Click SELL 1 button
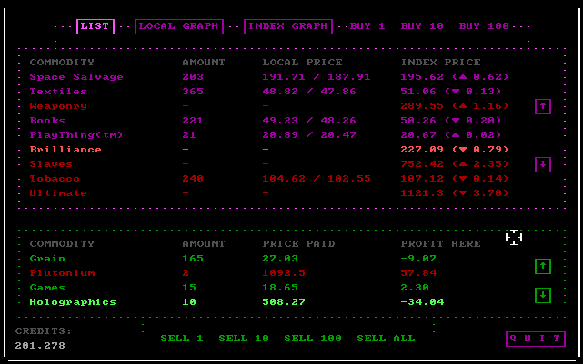This screenshot has height=364, width=583. 181,339
